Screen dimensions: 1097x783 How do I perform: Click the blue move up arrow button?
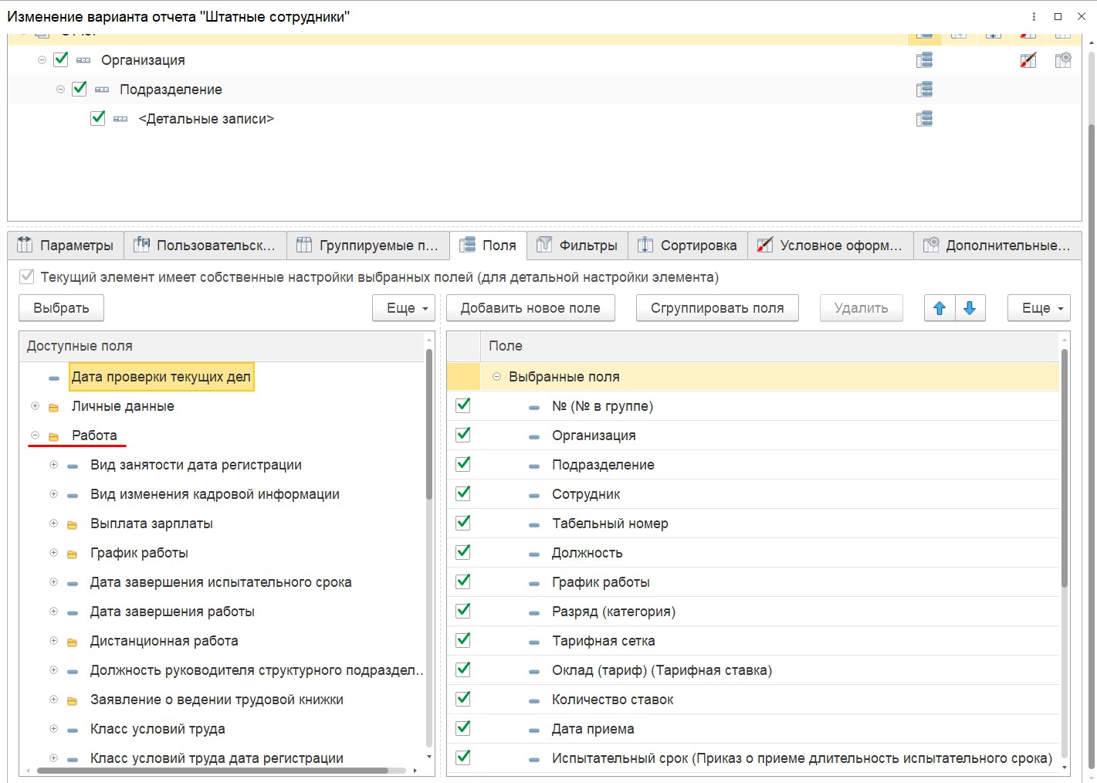coord(940,308)
